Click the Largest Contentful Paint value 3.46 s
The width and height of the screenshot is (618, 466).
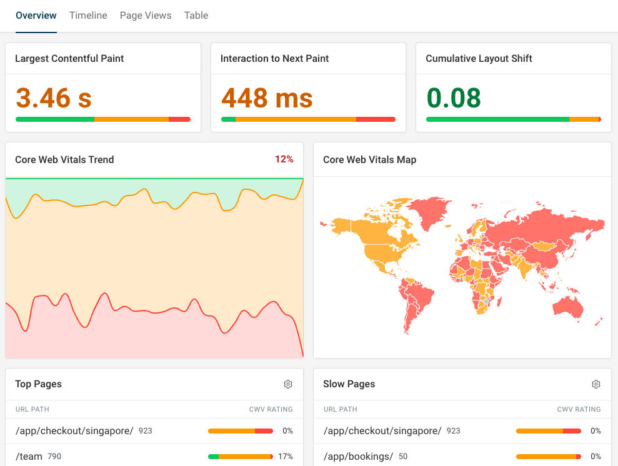[x=53, y=97]
